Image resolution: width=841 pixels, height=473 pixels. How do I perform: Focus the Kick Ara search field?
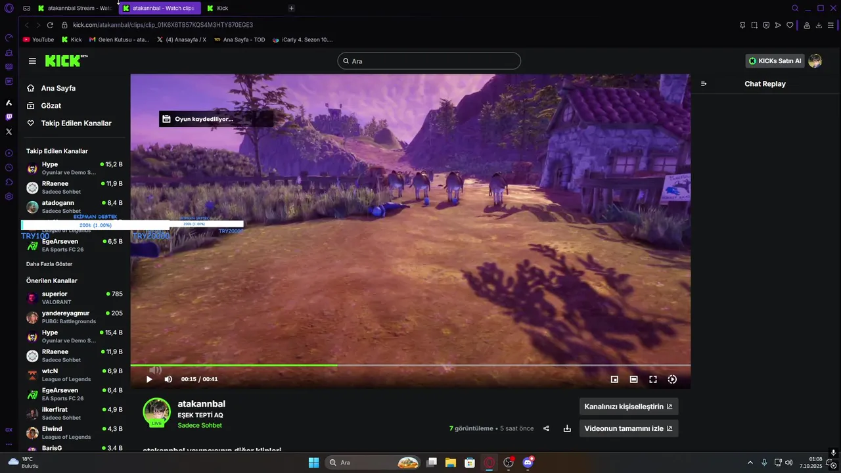click(429, 61)
